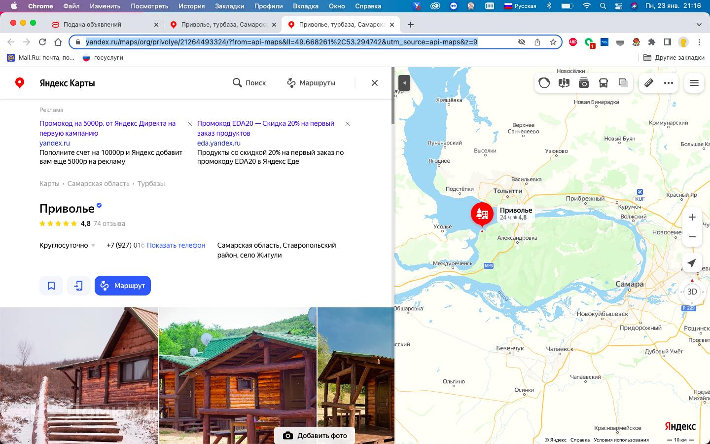Click Добавить фото button
This screenshot has height=444, width=710.
coord(315,436)
